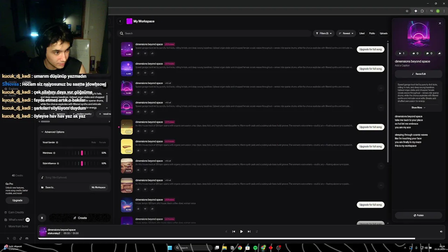Dislike the 1:31 dimensions beyond space song
Screen dimensions: 448x252
tap(145, 112)
